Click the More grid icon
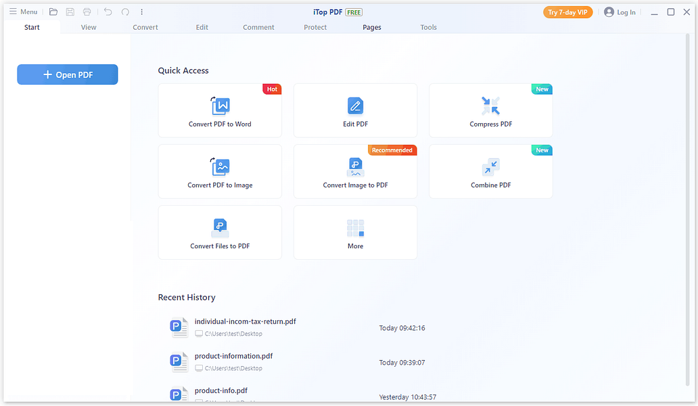The width and height of the screenshot is (698, 406). (355, 228)
